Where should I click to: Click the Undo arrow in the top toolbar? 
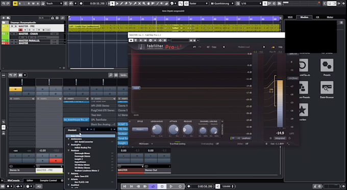(4, 4)
